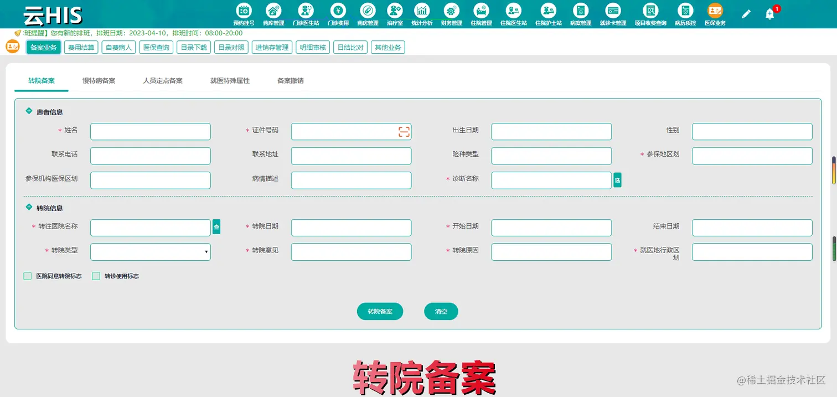Select the 门诊医生站 icon
This screenshot has height=397, width=837.
(304, 14)
